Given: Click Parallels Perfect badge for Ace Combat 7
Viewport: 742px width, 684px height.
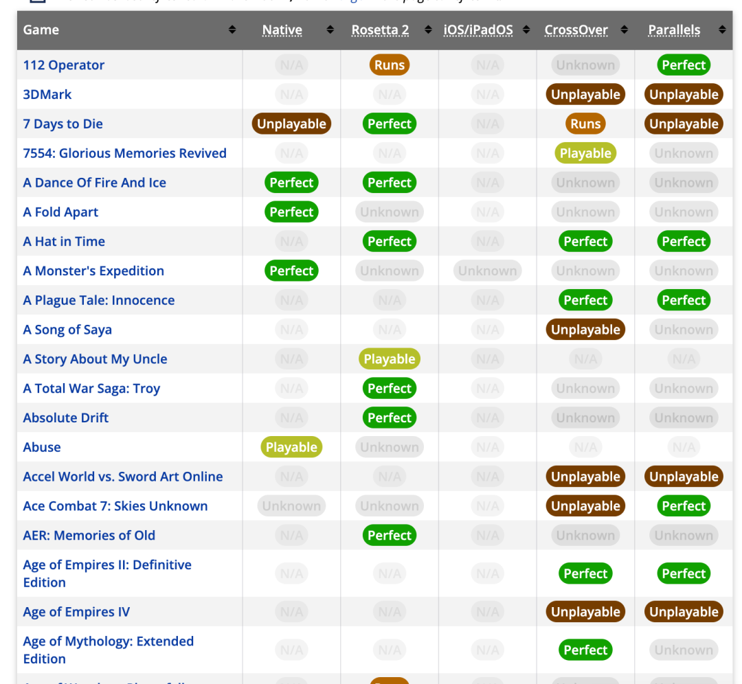Looking at the screenshot, I should click(x=684, y=505).
